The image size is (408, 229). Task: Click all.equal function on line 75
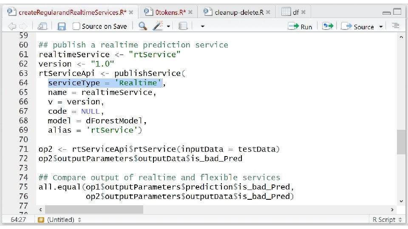tap(59, 187)
